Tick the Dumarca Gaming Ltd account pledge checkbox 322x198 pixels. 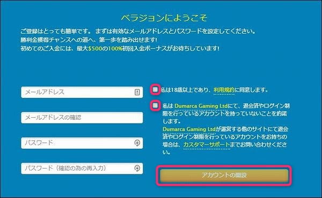click(155, 105)
